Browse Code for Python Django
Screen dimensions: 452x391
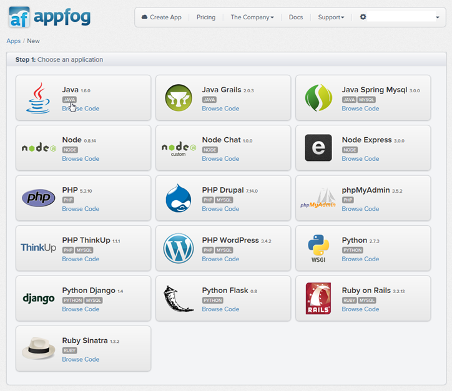(x=81, y=309)
